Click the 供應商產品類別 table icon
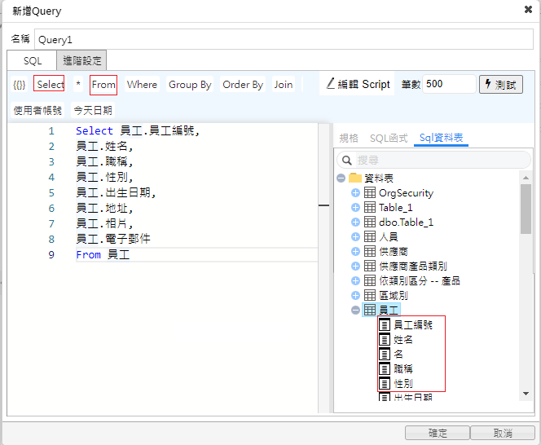 [370, 267]
